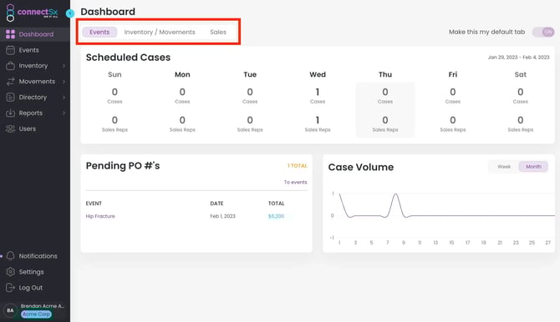
Task: Collapse sidebar with the cyan arrow button
Action: [x=70, y=13]
